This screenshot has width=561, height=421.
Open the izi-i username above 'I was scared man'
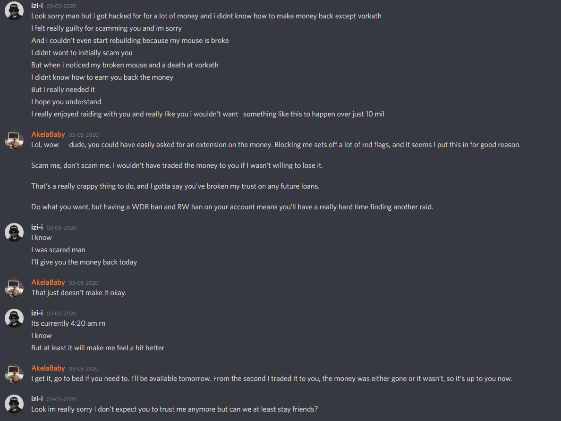tap(37, 227)
